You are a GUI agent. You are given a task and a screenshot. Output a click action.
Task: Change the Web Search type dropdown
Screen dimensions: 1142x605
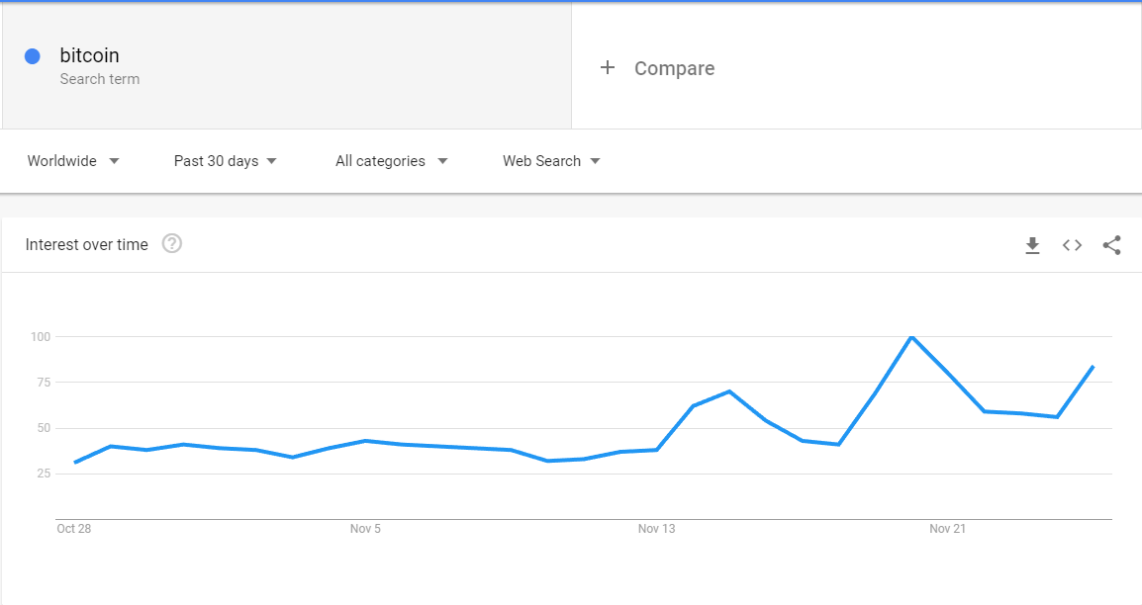(x=551, y=161)
